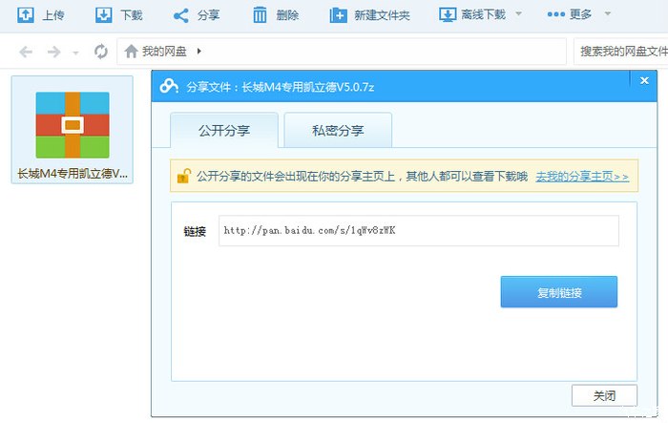Click the Delete (删除) trash icon
The width and height of the screenshot is (668, 423).
[260, 14]
